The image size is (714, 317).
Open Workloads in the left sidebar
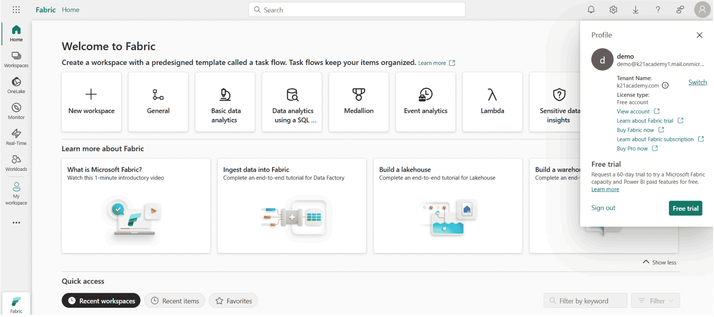(x=16, y=163)
